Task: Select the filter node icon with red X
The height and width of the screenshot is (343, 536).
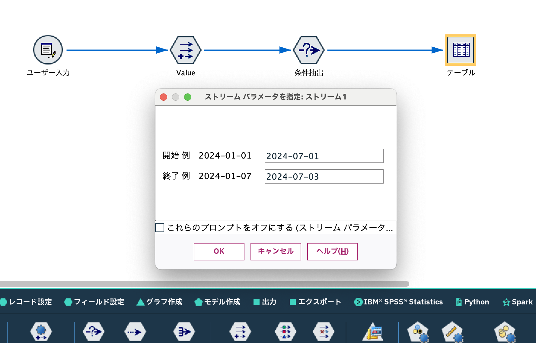Action: tap(324, 332)
